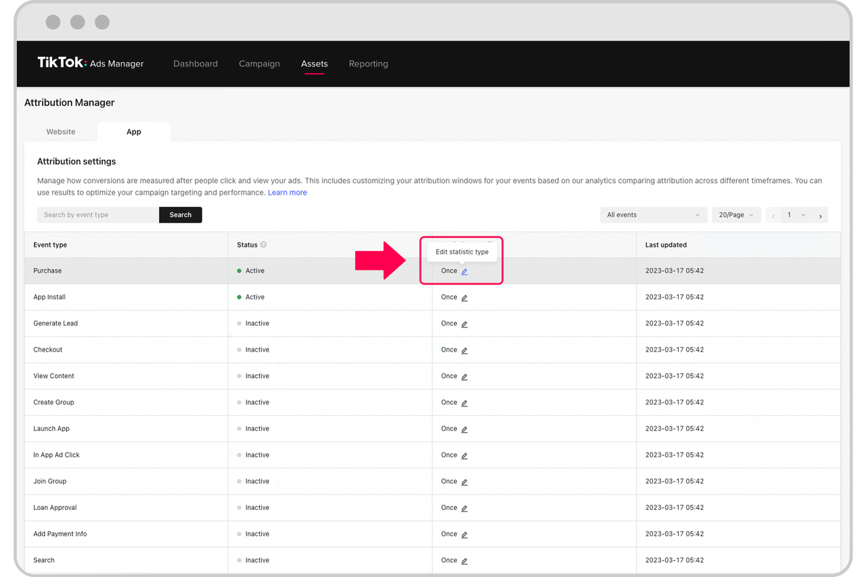Edit statistic type for Search row
The width and height of the screenshot is (866, 577).
tap(464, 561)
